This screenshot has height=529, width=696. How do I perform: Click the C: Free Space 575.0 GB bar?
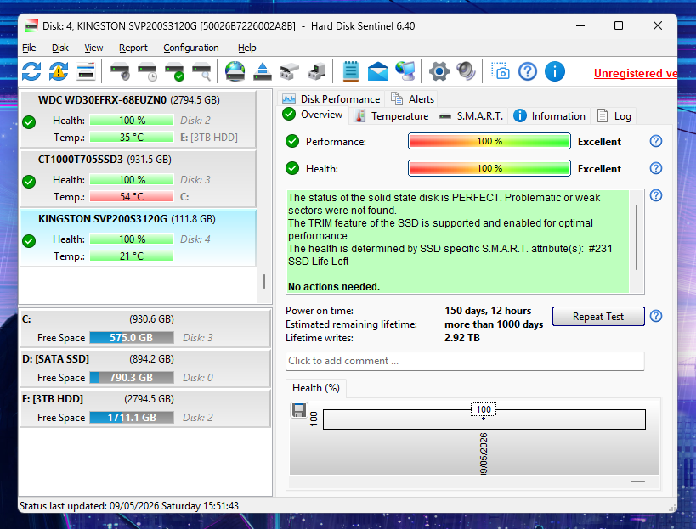click(x=132, y=338)
